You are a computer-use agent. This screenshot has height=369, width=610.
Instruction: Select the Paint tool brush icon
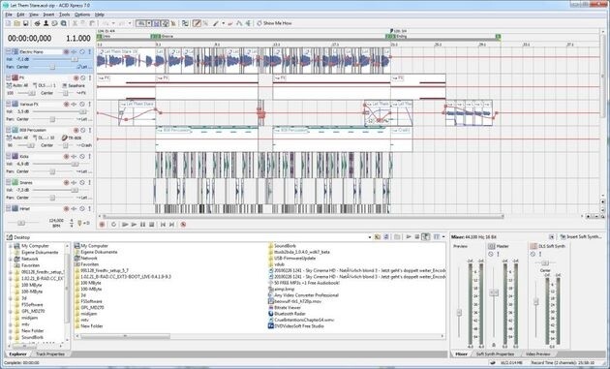(x=216, y=23)
